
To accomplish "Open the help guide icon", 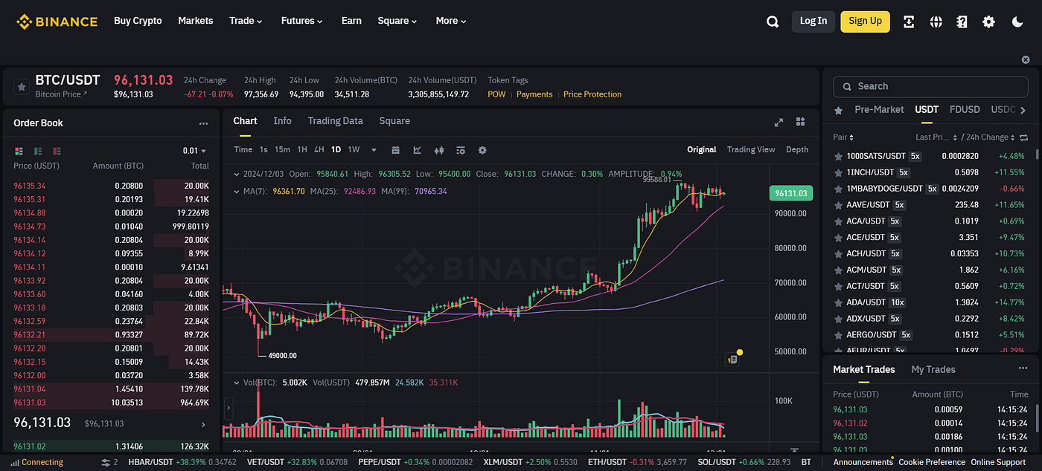I will tap(962, 22).
